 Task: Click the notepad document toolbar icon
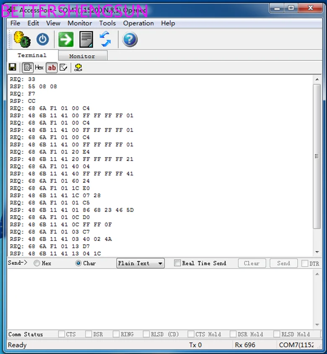pyautogui.click(x=86, y=39)
